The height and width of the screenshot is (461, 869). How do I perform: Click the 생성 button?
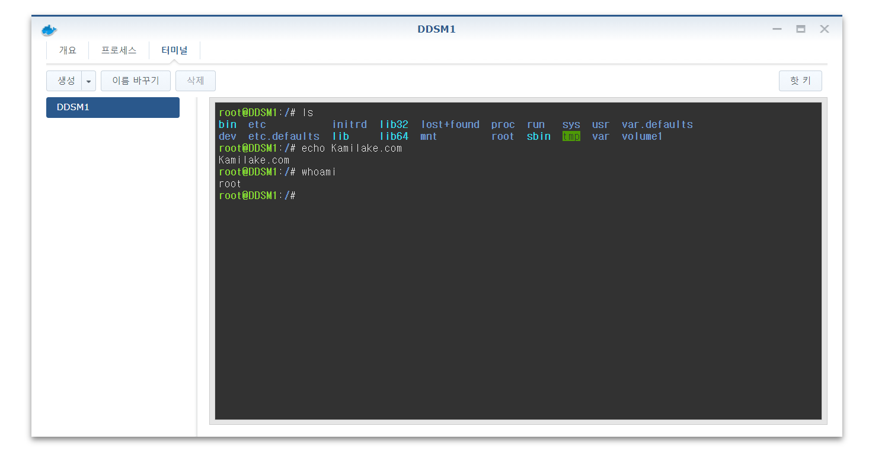point(64,81)
